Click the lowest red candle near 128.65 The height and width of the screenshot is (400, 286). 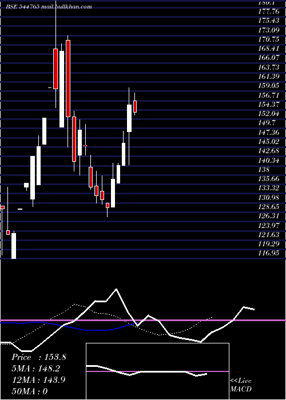coord(108,205)
